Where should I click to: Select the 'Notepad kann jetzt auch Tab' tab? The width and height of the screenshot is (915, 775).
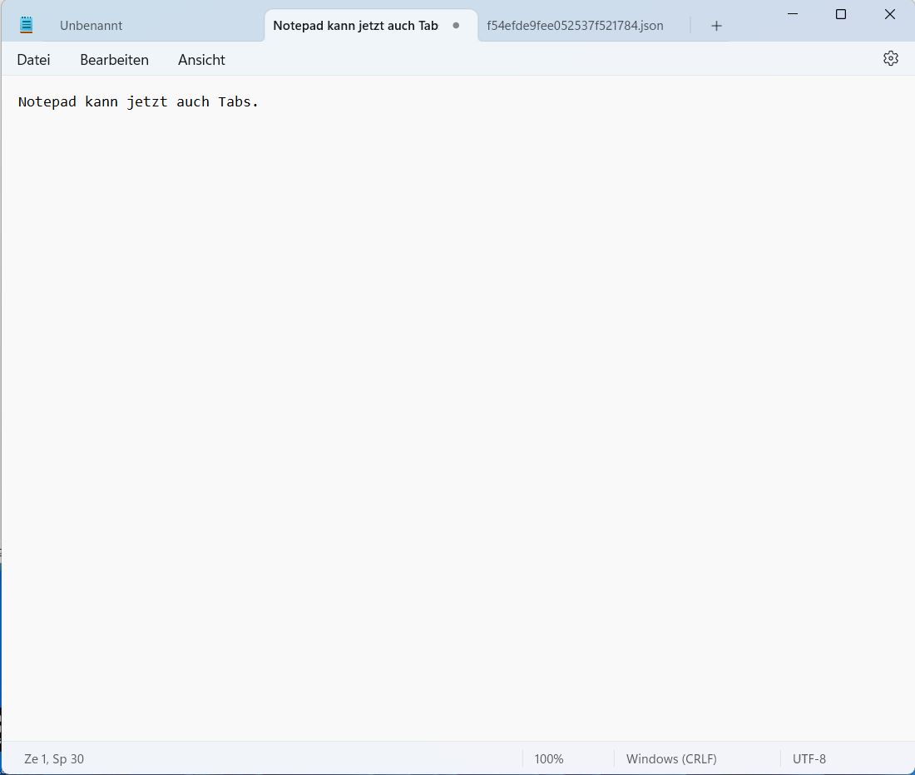pyautogui.click(x=370, y=26)
